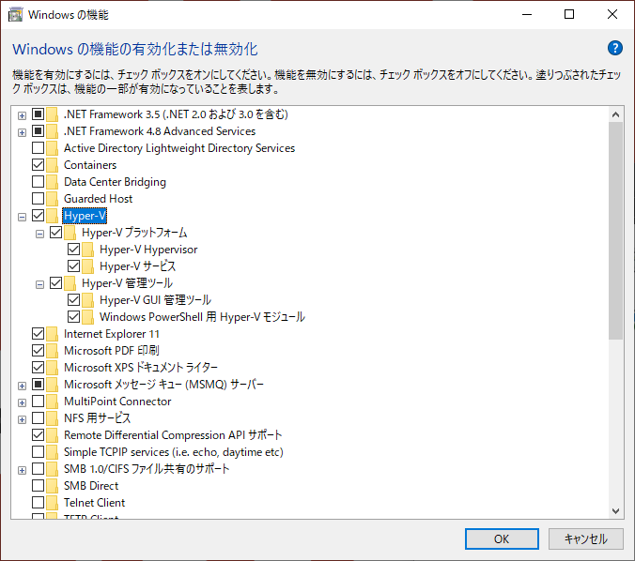Click folder icon beside Internet Explorer 11
The image size is (635, 561).
click(x=52, y=334)
